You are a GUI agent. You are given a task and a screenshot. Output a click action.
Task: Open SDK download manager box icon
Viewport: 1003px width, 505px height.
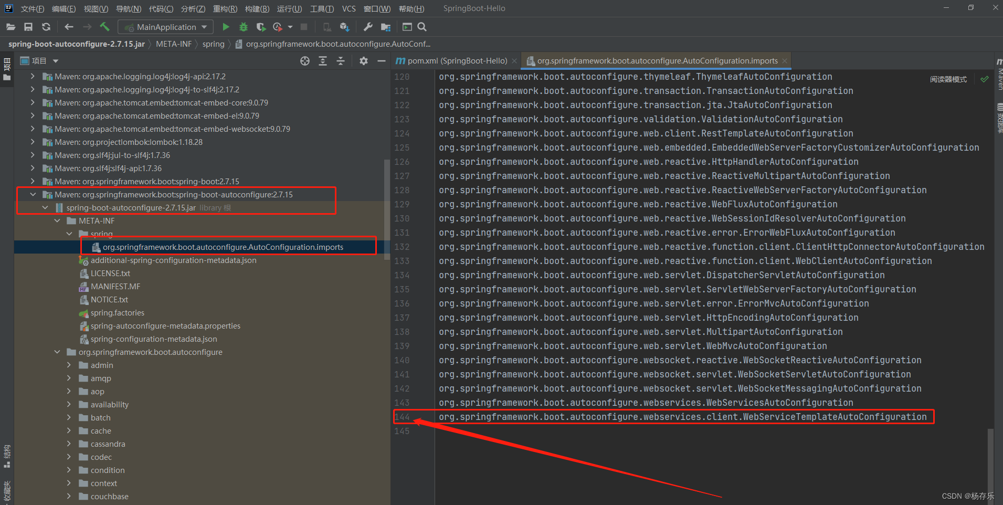pyautogui.click(x=344, y=27)
